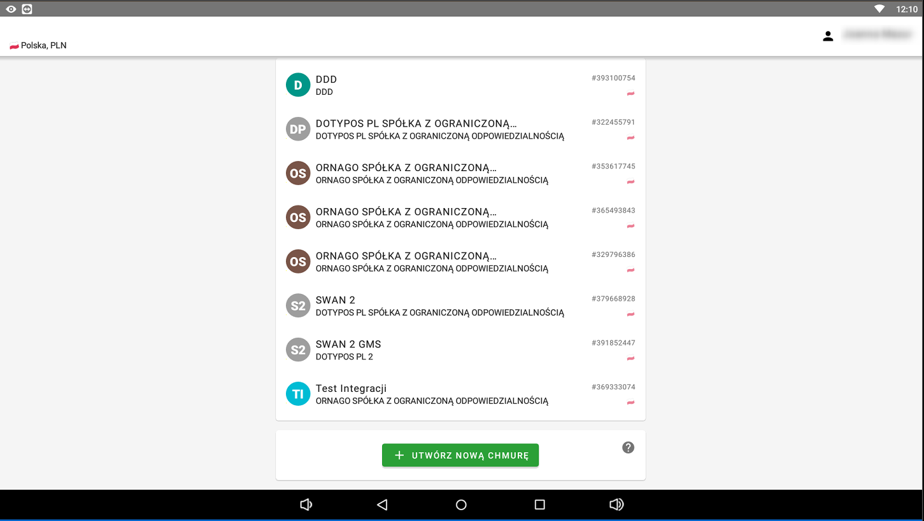Viewport: 924px width, 521px height.
Task: Open recent apps square button
Action: pyautogui.click(x=539, y=504)
